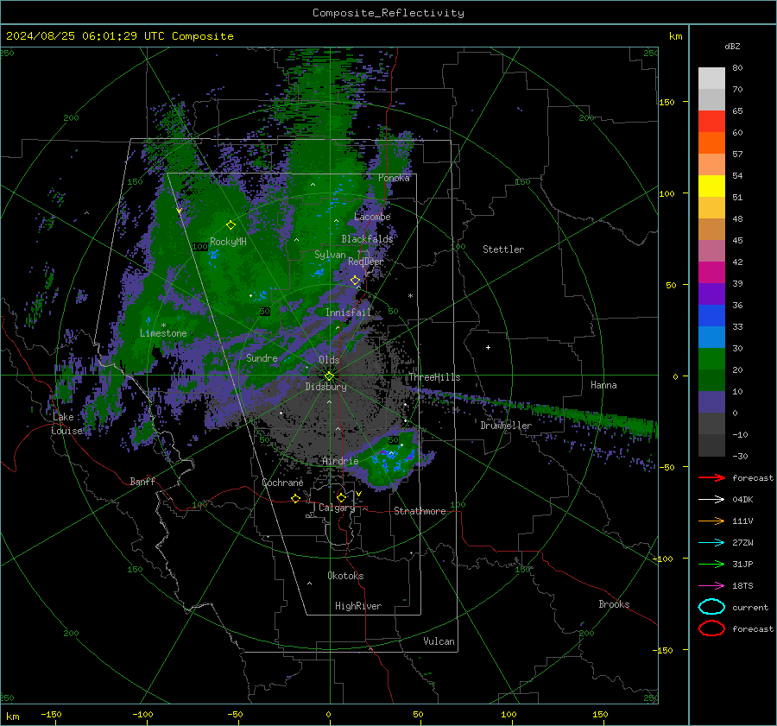Click the Strathmore city label

pyautogui.click(x=420, y=511)
